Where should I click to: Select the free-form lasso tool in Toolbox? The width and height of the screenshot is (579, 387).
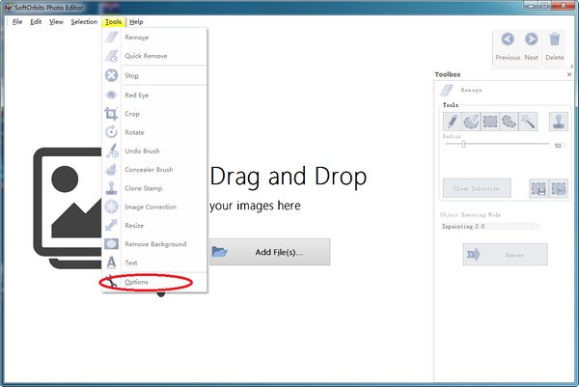pos(509,122)
